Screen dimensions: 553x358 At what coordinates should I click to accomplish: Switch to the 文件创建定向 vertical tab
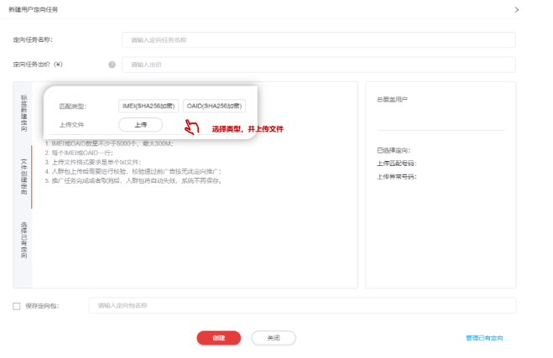[23, 177]
